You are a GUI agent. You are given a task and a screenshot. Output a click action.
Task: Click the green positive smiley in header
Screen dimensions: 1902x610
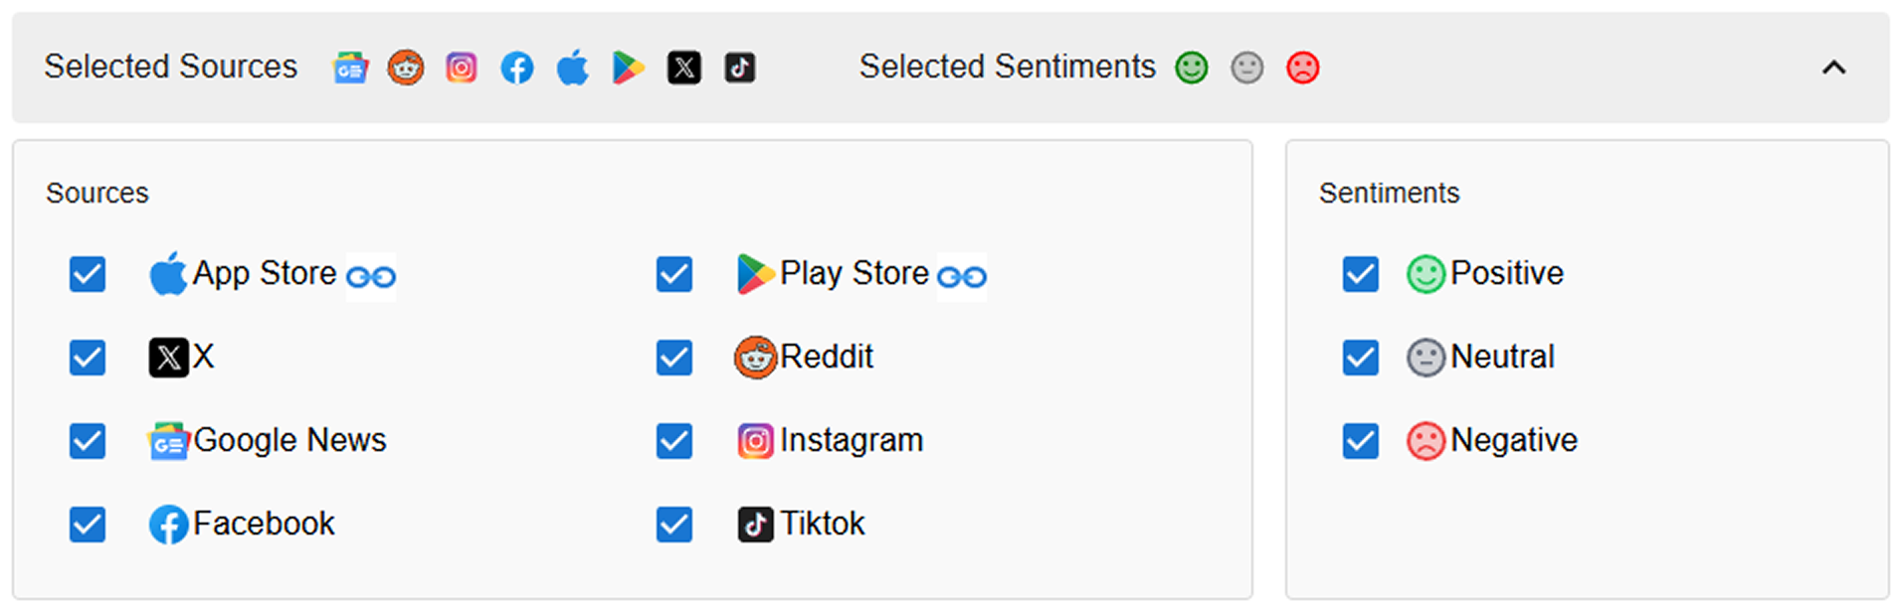1191,68
